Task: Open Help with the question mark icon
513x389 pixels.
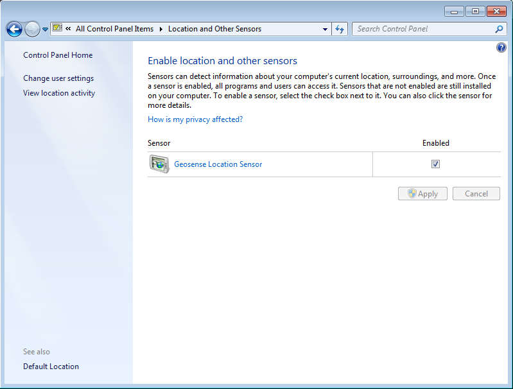Action: [501, 48]
